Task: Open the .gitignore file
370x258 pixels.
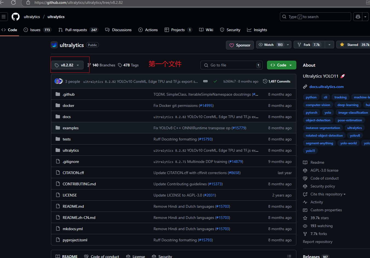Action: coord(71,162)
